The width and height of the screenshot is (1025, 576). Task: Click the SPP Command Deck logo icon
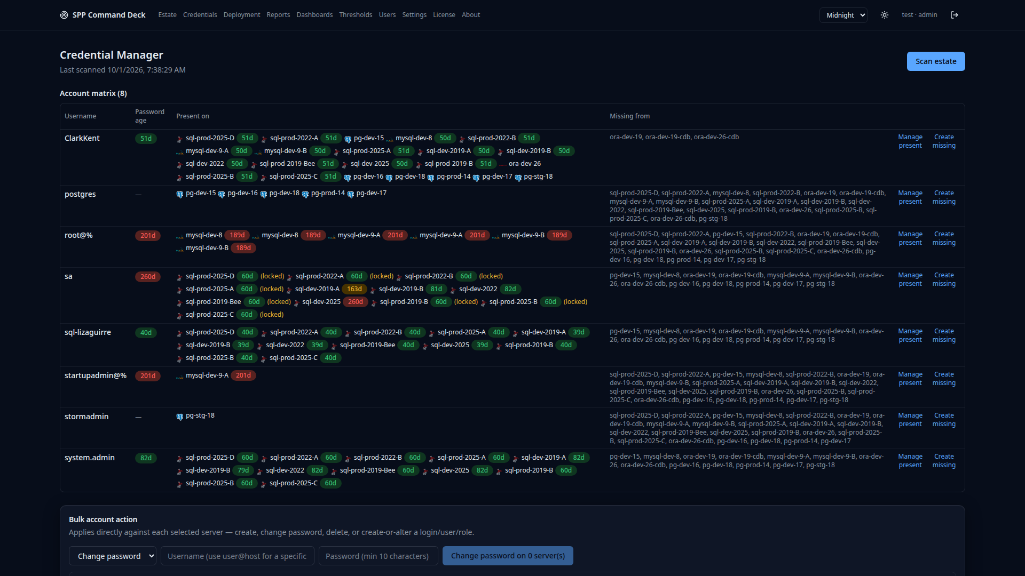(64, 15)
